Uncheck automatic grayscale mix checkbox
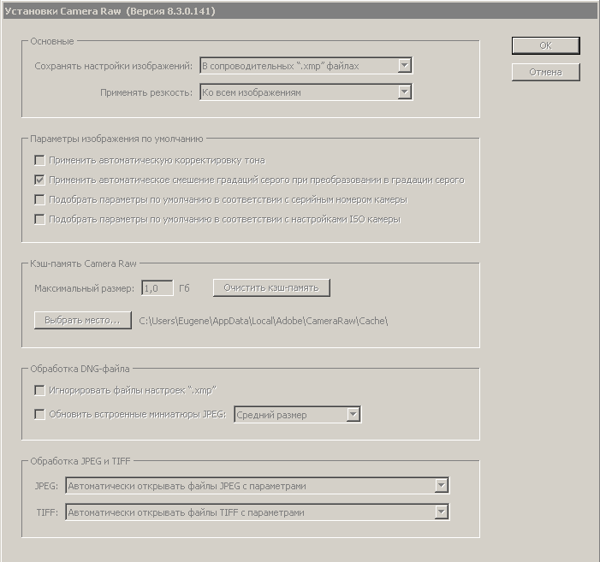 tap(39, 180)
